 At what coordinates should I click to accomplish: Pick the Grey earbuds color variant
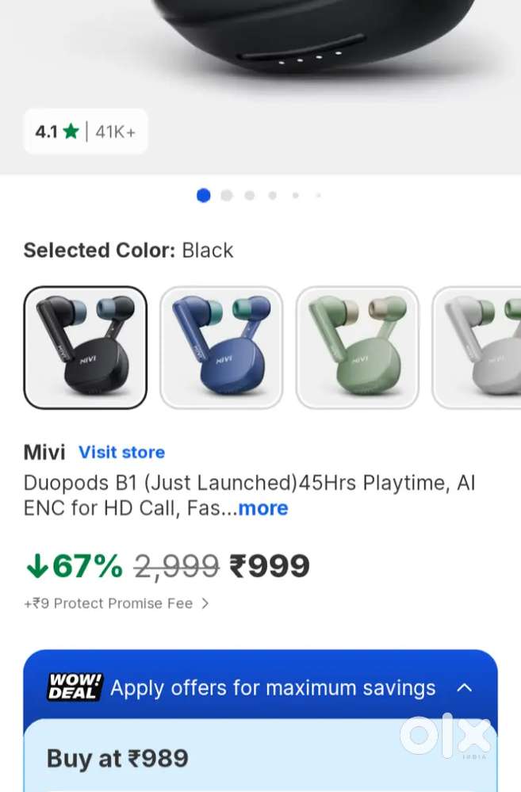pyautogui.click(x=477, y=347)
